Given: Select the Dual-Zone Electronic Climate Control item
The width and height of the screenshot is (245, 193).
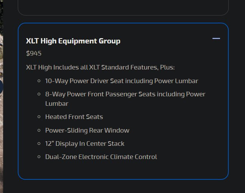Looking at the screenshot, I should click(x=101, y=157).
